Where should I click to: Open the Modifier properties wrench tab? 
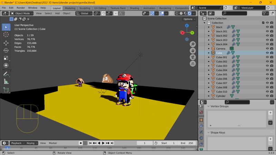pos(201,126)
